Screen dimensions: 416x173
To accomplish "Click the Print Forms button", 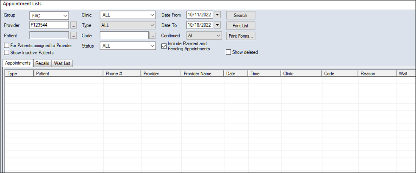I will tap(241, 36).
